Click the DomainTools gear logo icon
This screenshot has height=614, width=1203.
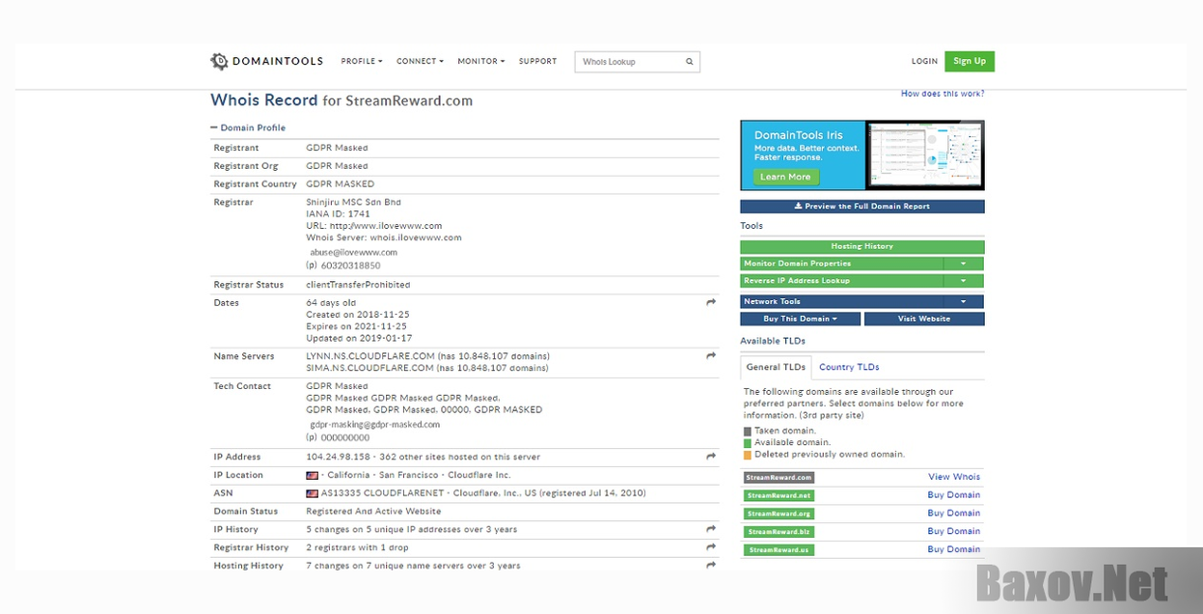(x=219, y=62)
